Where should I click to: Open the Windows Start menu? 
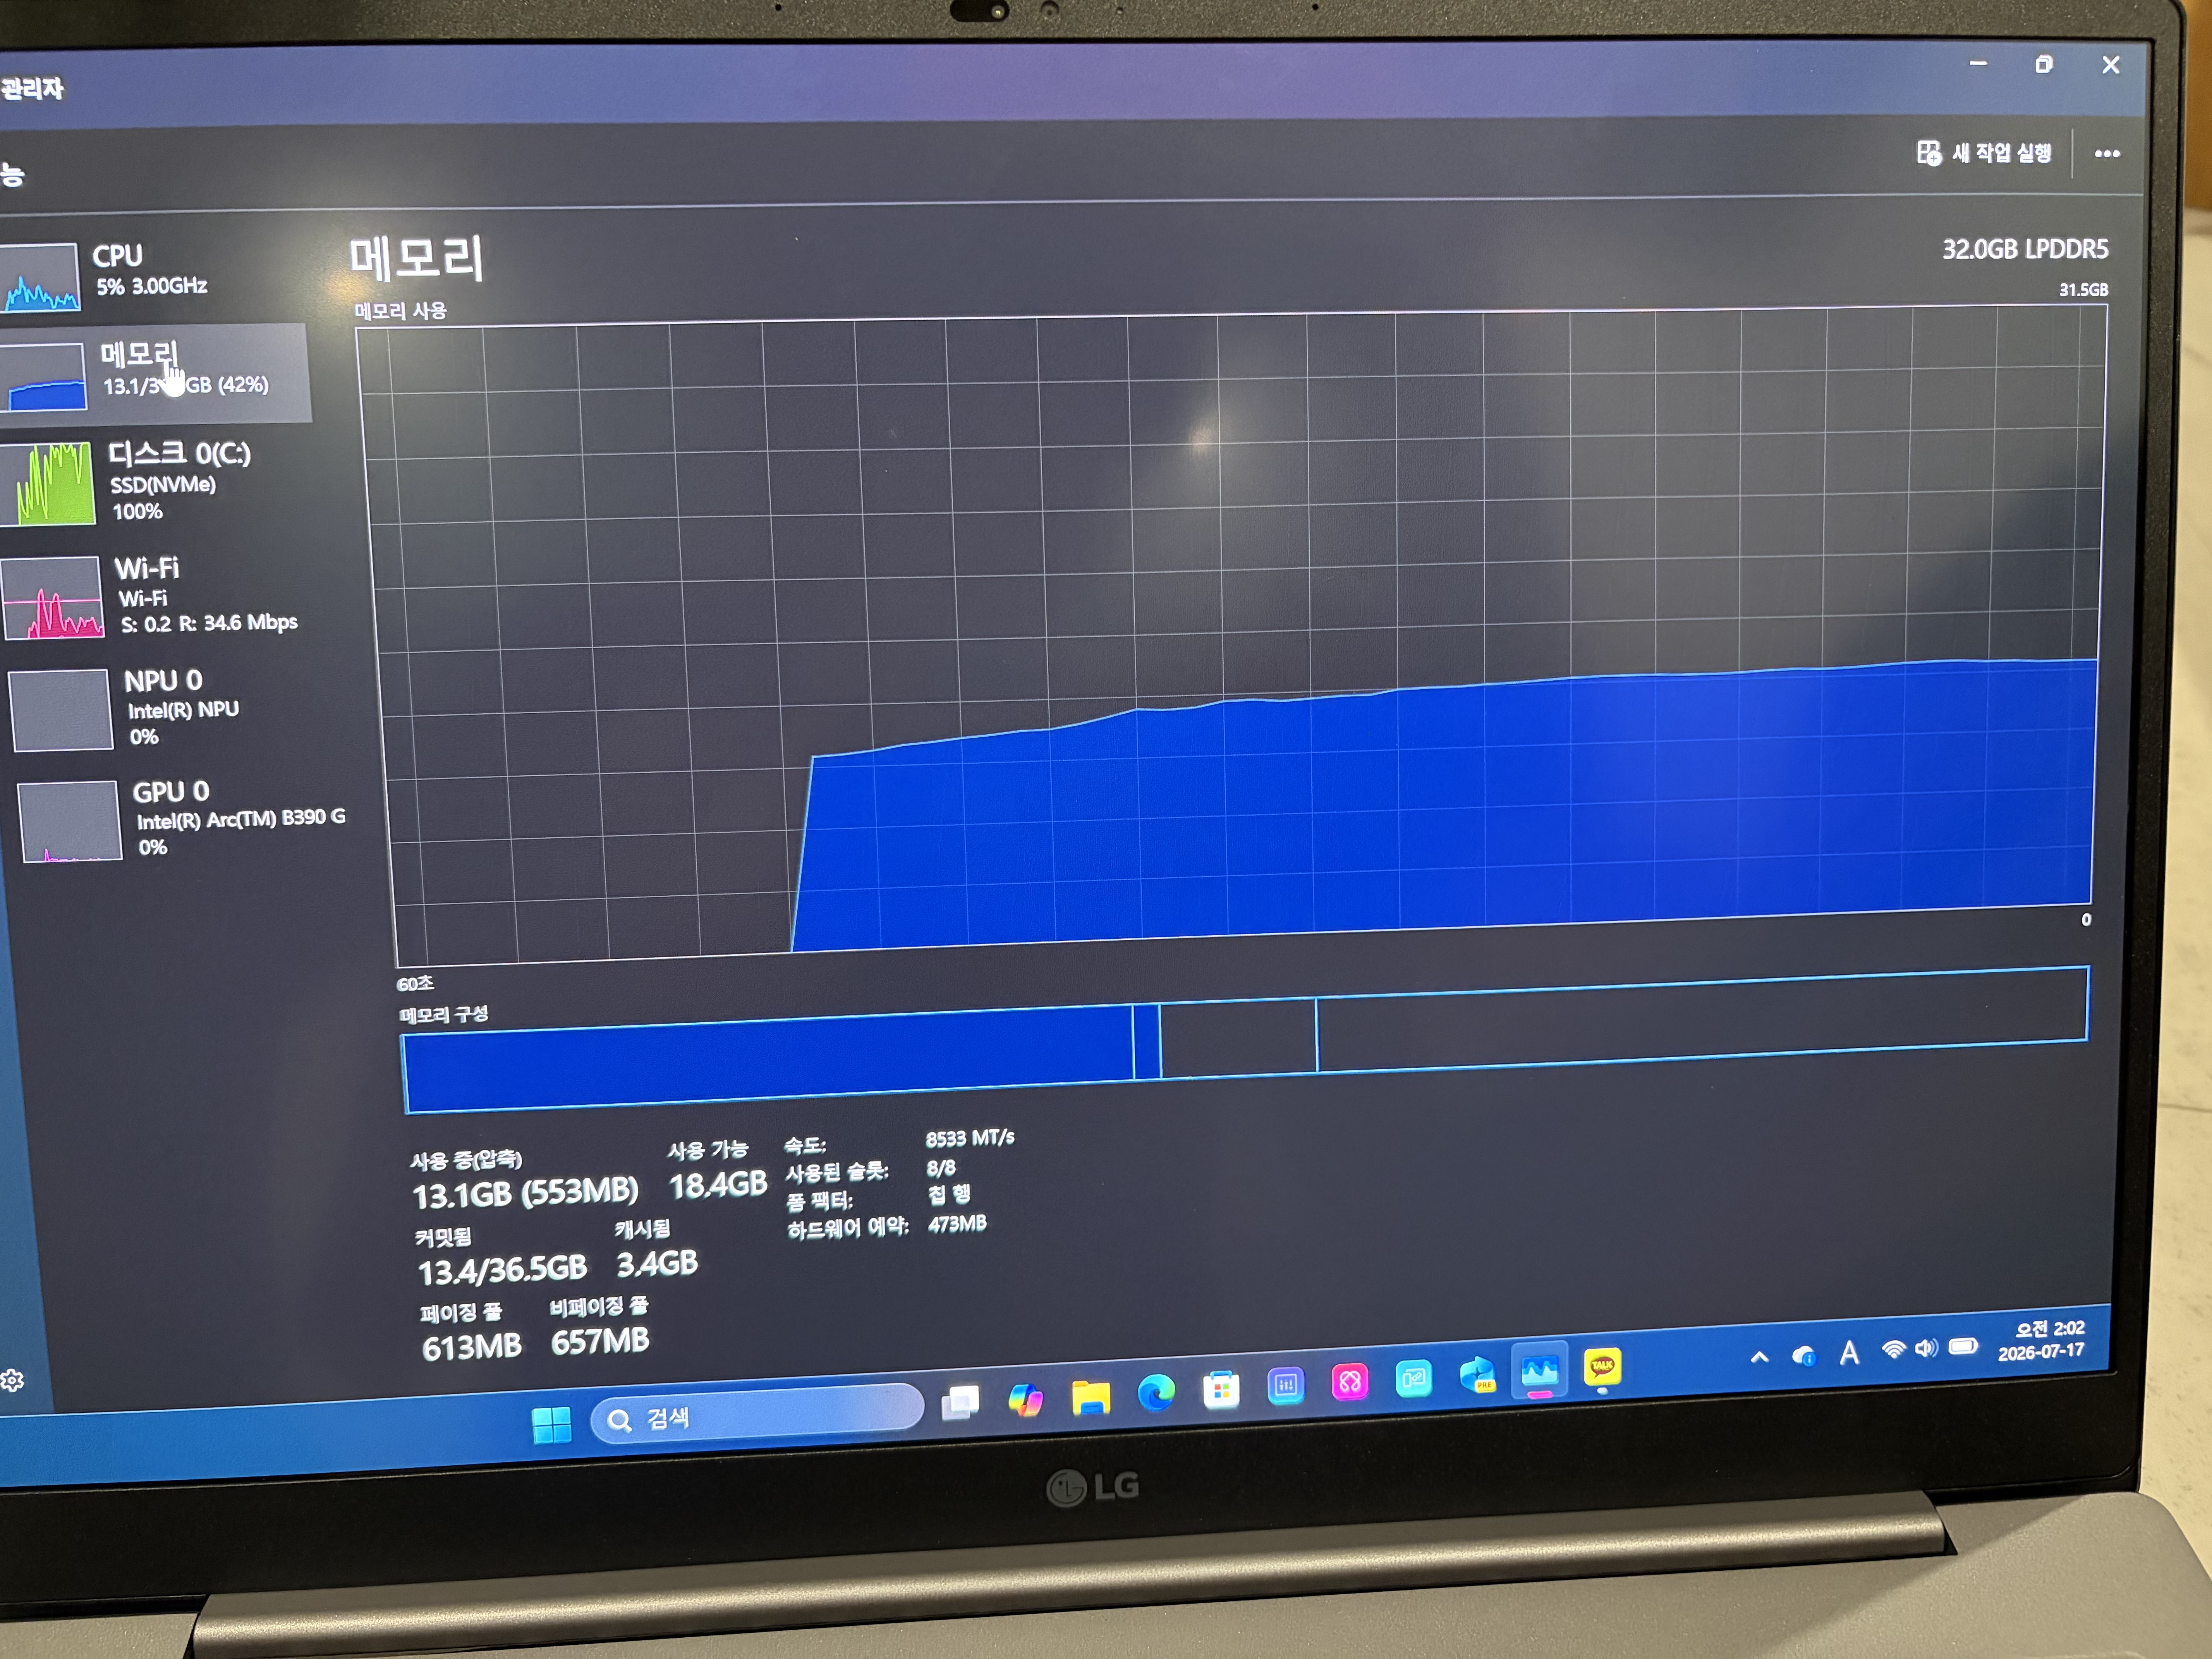[x=551, y=1425]
